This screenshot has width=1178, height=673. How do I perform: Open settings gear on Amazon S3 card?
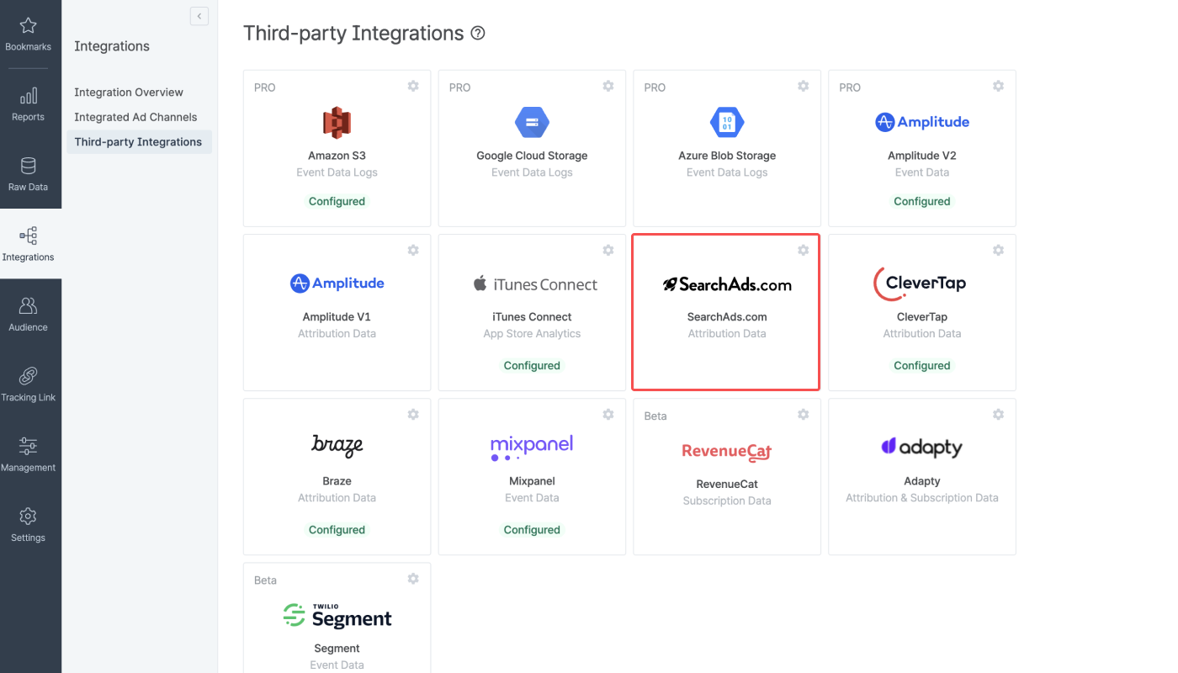click(x=413, y=86)
